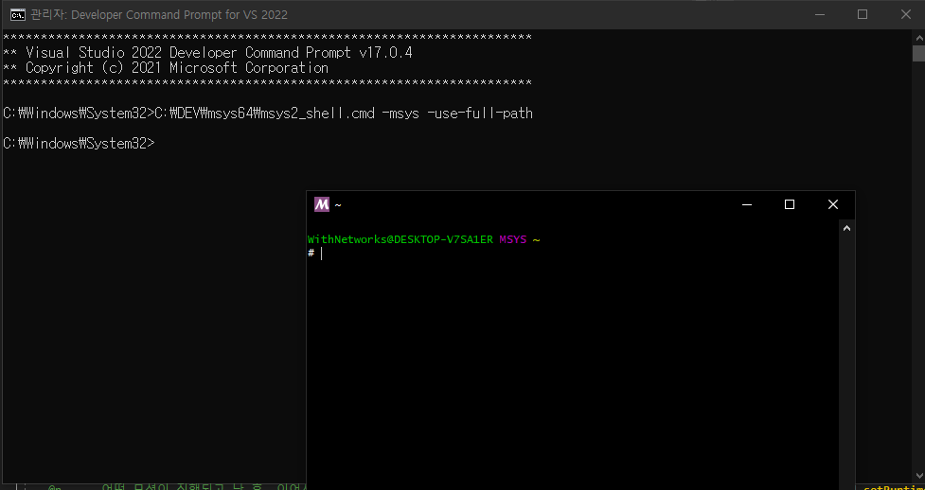
Task: Maximize the Developer Command Prompt window
Action: (863, 15)
